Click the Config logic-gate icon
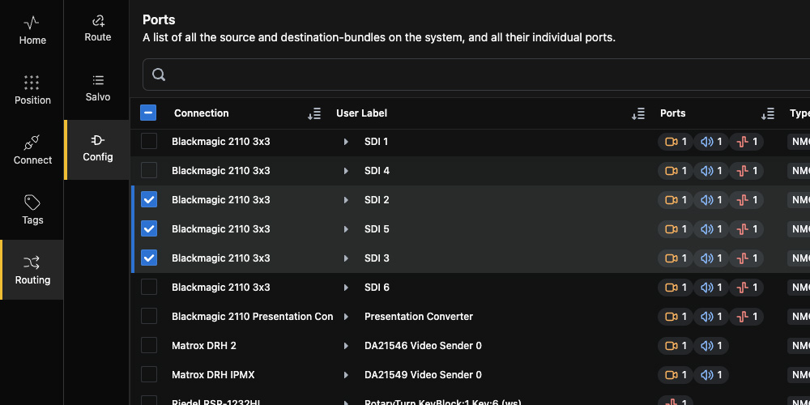The image size is (810, 405). tap(98, 140)
